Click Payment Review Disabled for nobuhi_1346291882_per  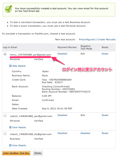[x=62, y=115]
